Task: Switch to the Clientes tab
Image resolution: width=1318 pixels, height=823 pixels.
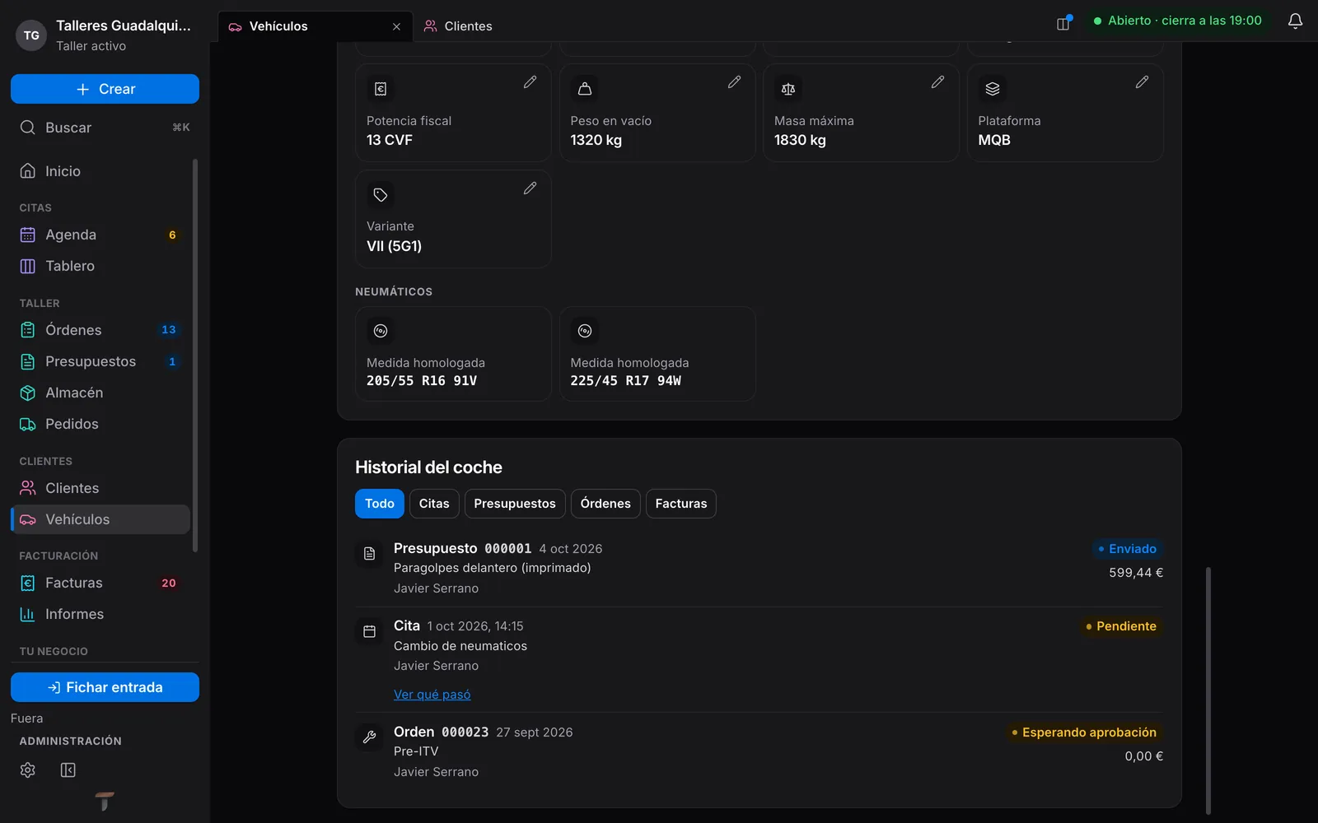Action: pyautogui.click(x=458, y=26)
